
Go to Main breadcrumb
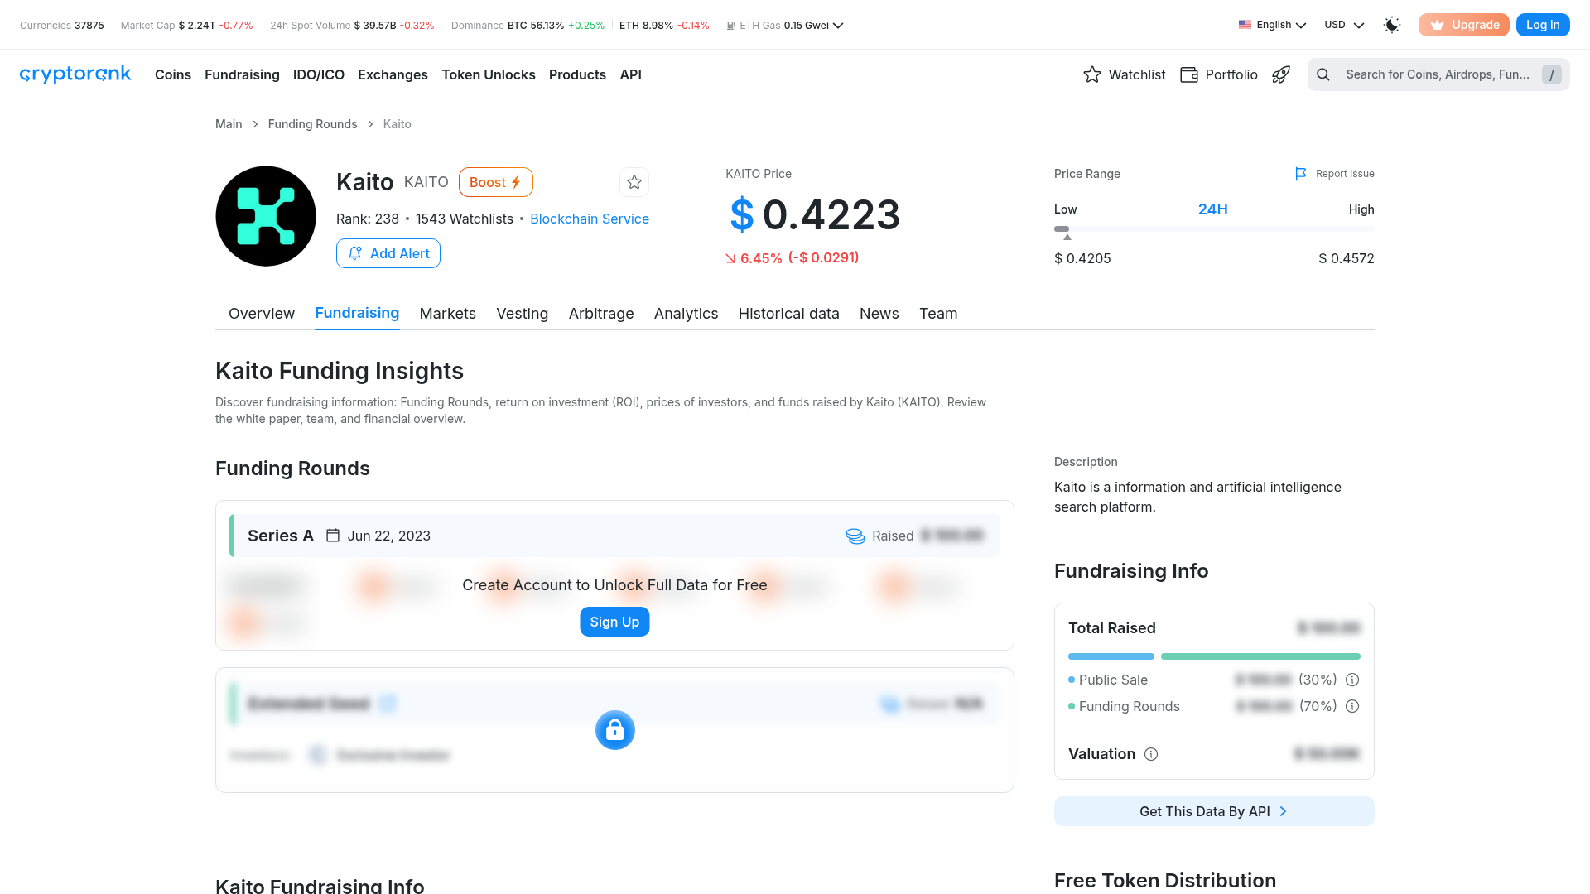click(x=229, y=124)
